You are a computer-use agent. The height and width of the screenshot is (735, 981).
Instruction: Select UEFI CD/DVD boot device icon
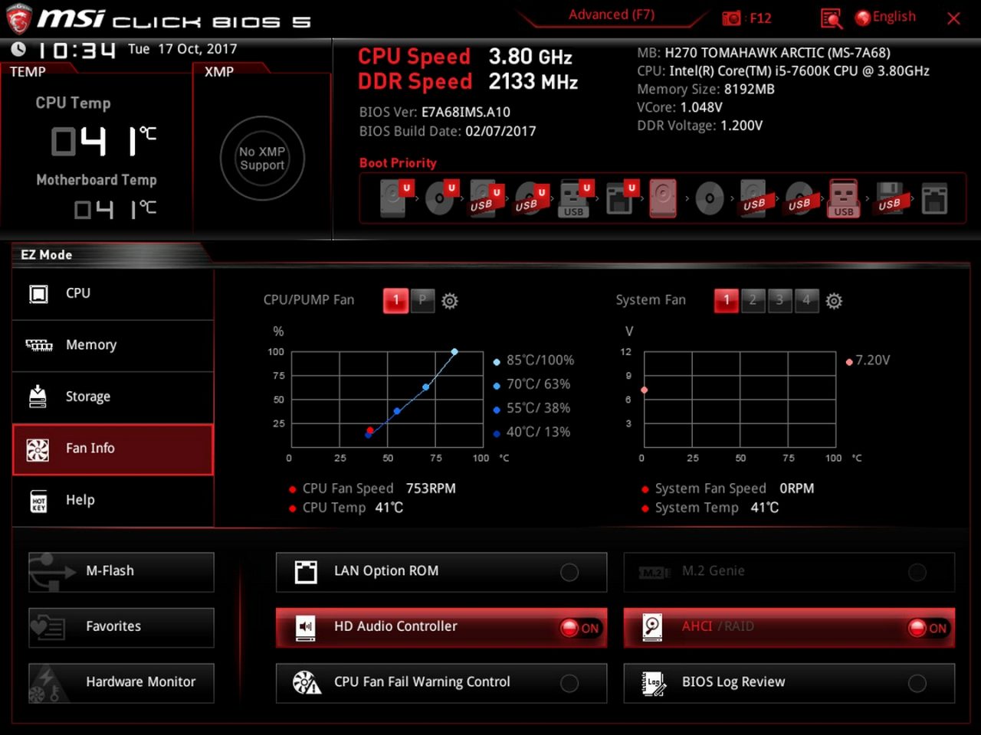coord(441,198)
